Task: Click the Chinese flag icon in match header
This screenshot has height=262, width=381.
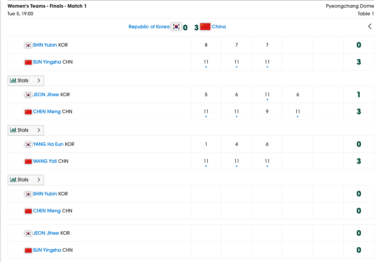Action: coord(205,27)
